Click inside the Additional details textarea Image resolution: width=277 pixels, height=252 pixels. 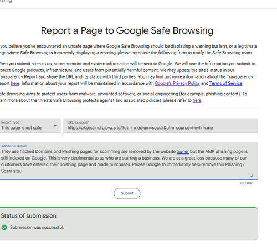pos(129,161)
